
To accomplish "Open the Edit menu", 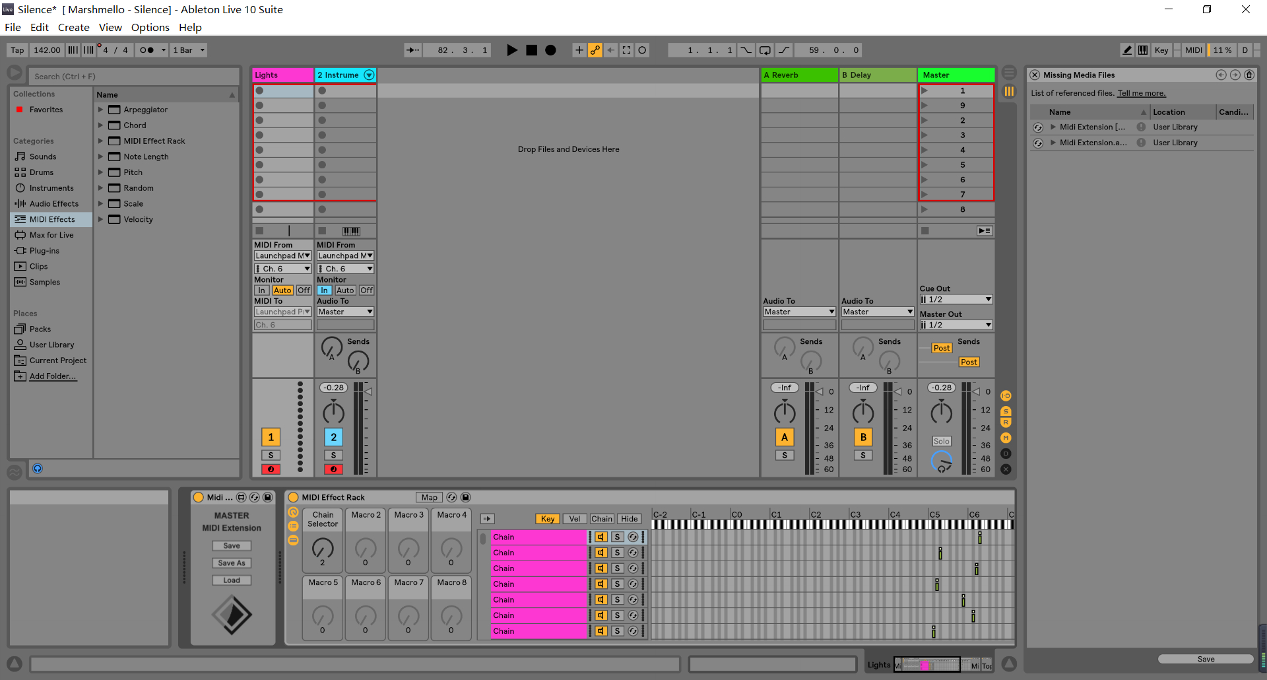I will [40, 28].
